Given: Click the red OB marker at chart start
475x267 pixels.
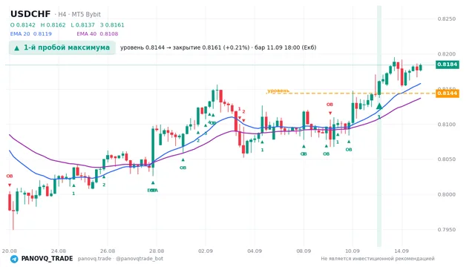Looking at the screenshot, I should pos(10,177).
